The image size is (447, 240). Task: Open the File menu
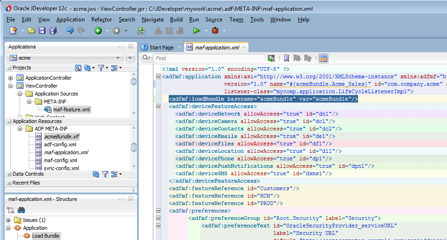[11, 20]
